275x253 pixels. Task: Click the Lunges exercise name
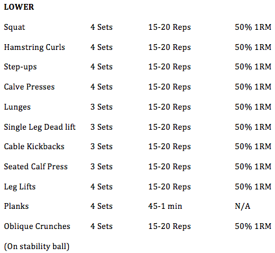coord(18,107)
